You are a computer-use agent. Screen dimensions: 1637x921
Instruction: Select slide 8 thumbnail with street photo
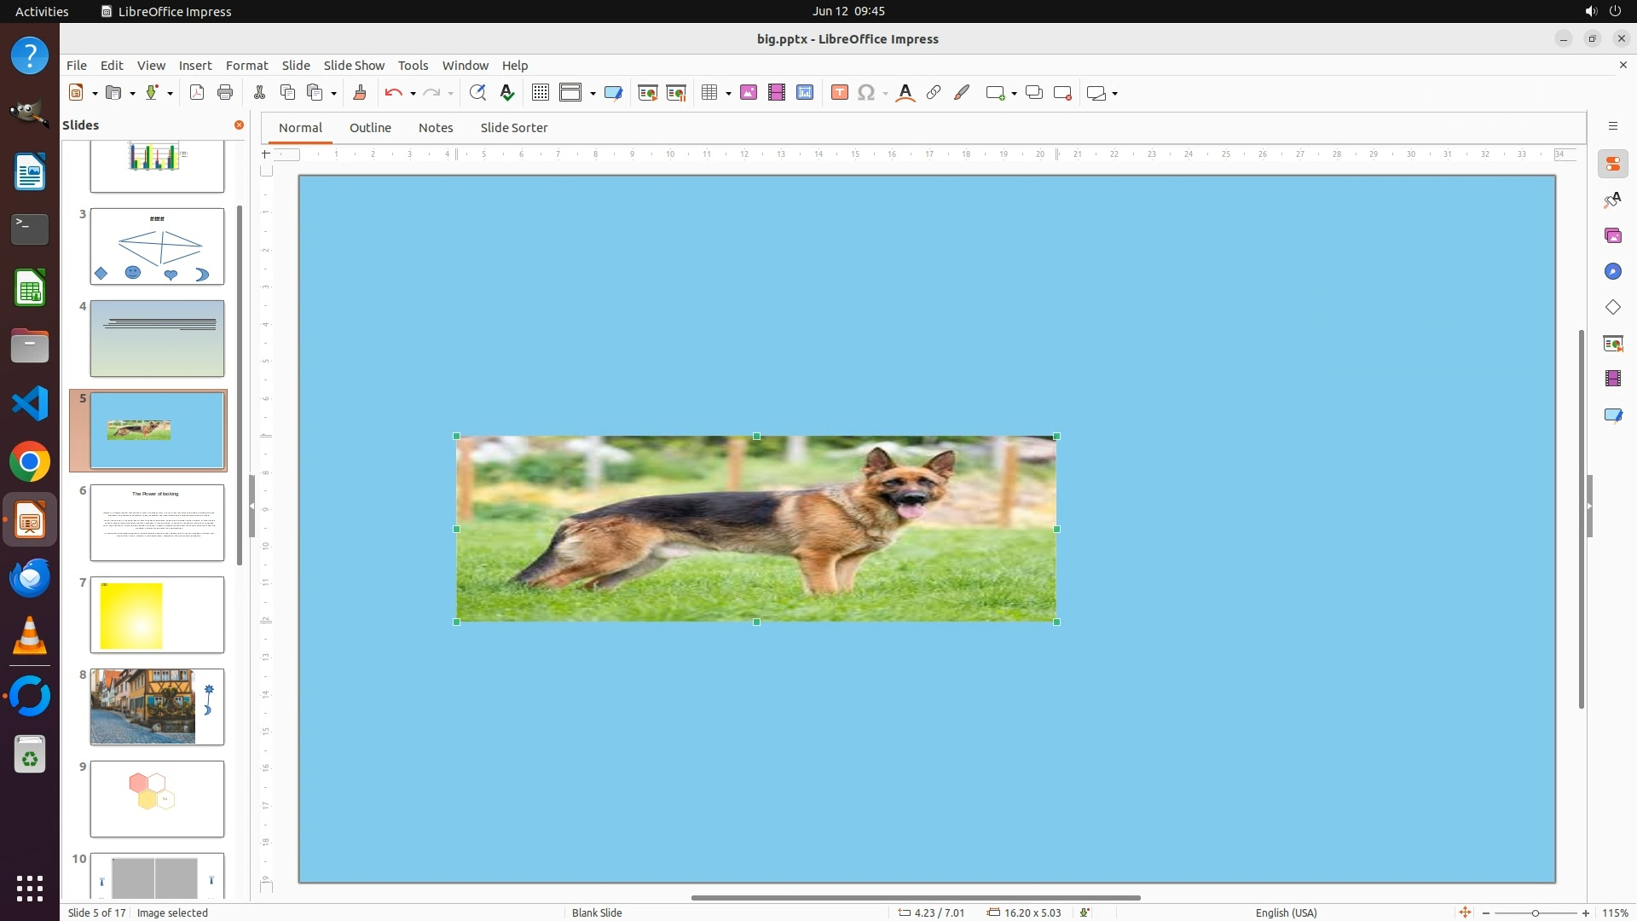157,707
